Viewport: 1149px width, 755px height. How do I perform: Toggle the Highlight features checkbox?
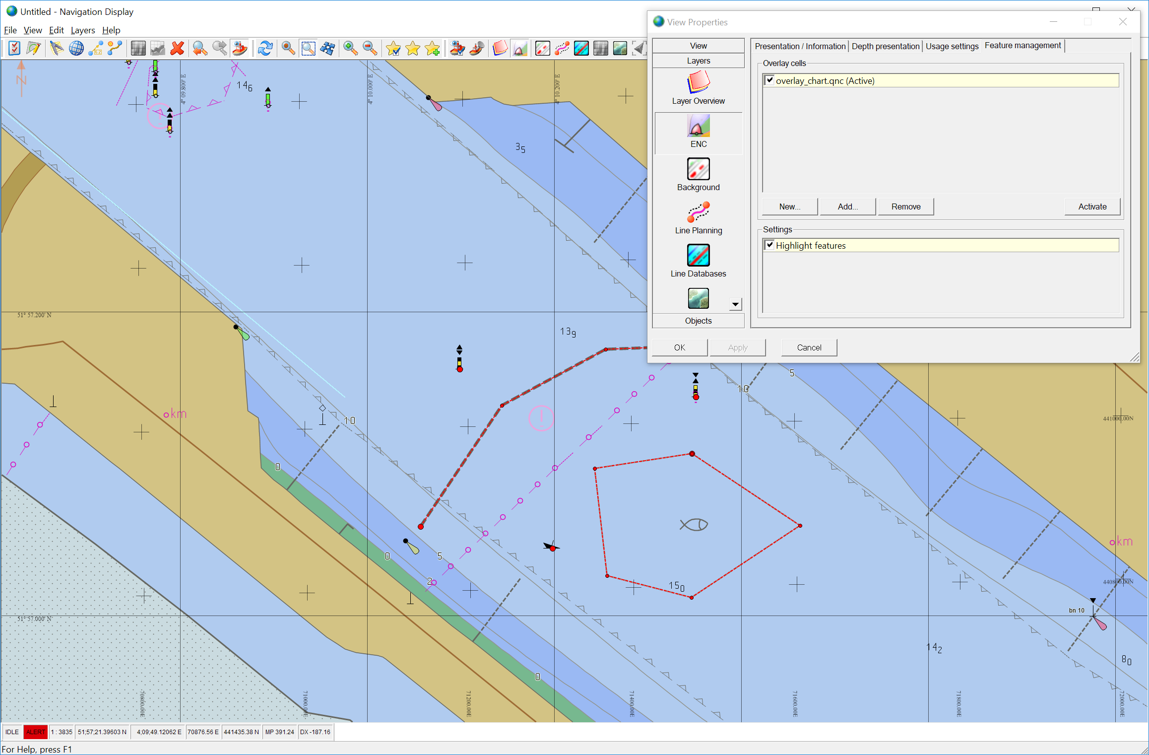[769, 245]
